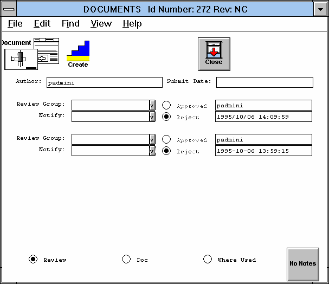Click into the Author text field
The width and height of the screenshot is (329, 284).
point(104,82)
